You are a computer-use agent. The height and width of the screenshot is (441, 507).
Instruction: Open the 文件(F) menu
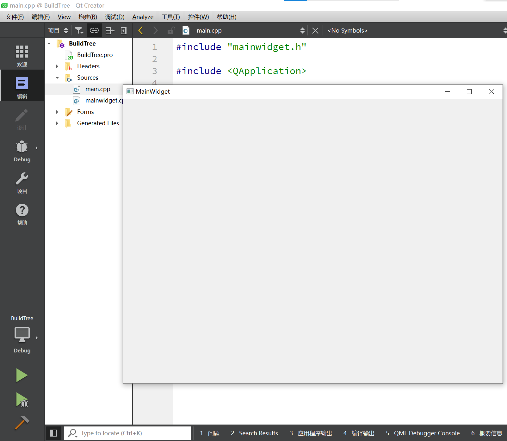(x=15, y=17)
